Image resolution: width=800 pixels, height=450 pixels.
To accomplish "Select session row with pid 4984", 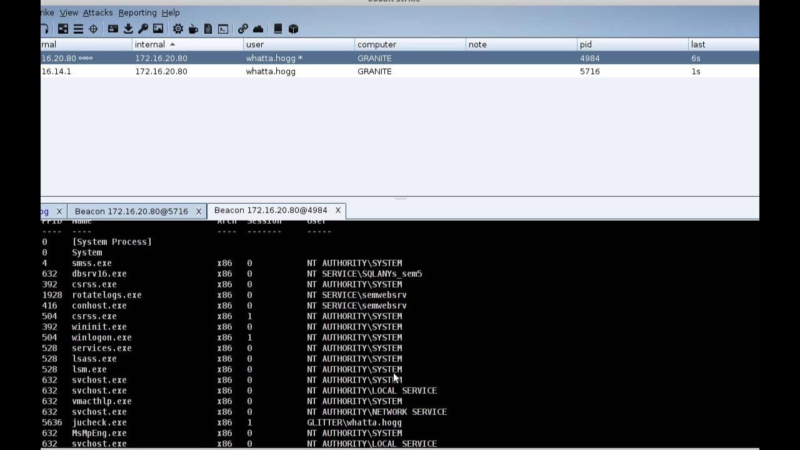I will click(400, 58).
